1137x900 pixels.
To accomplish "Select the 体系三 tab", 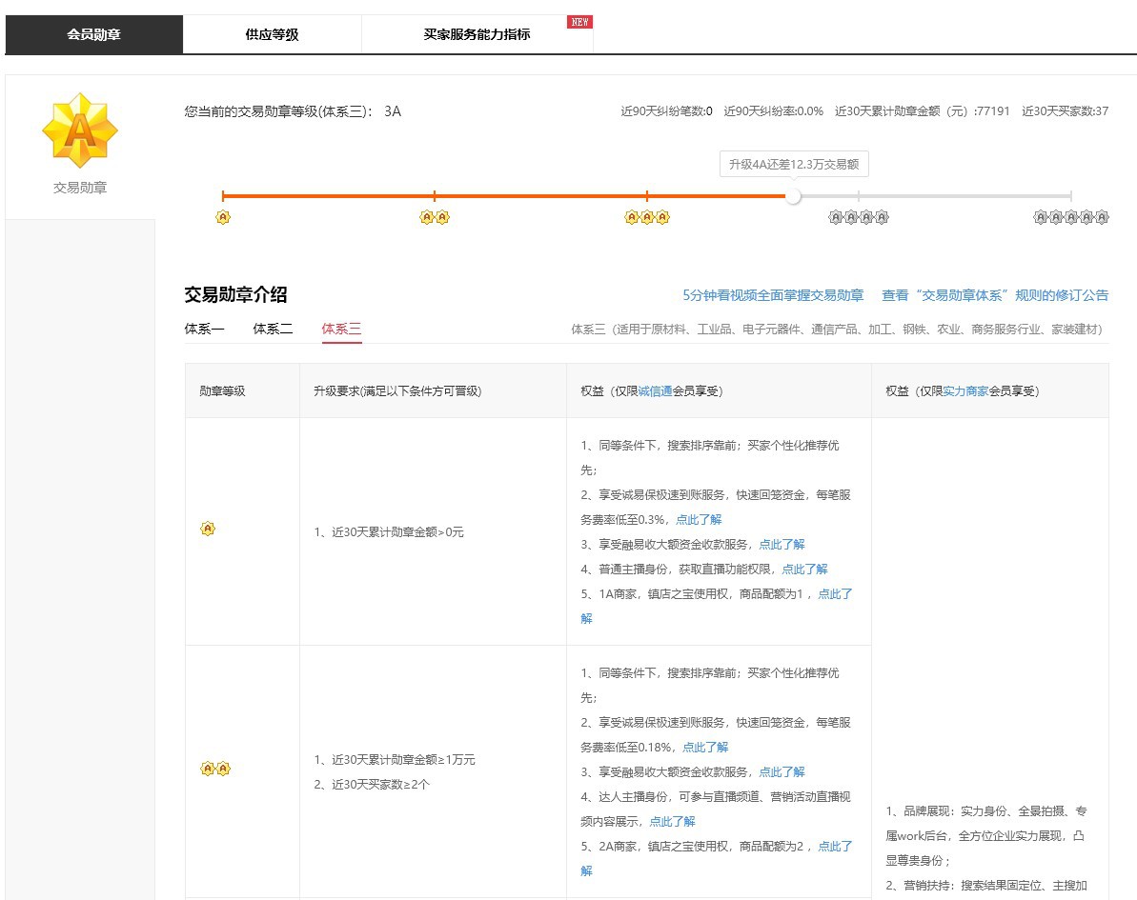I will tap(341, 329).
